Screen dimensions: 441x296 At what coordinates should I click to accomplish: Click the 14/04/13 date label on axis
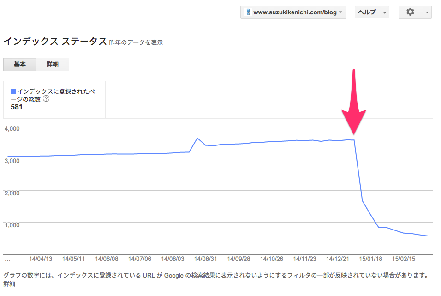click(41, 259)
